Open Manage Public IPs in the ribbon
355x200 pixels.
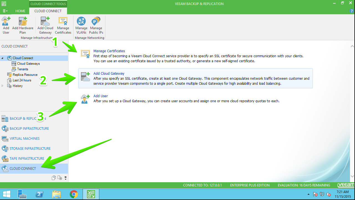(96, 25)
